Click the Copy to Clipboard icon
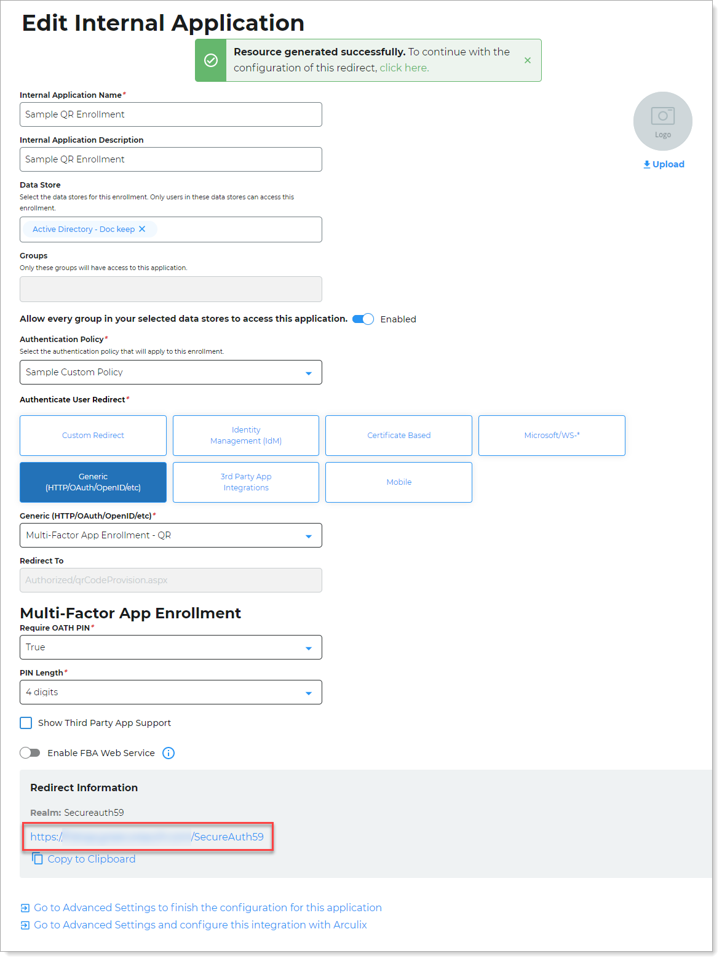The height and width of the screenshot is (961, 722). (38, 859)
